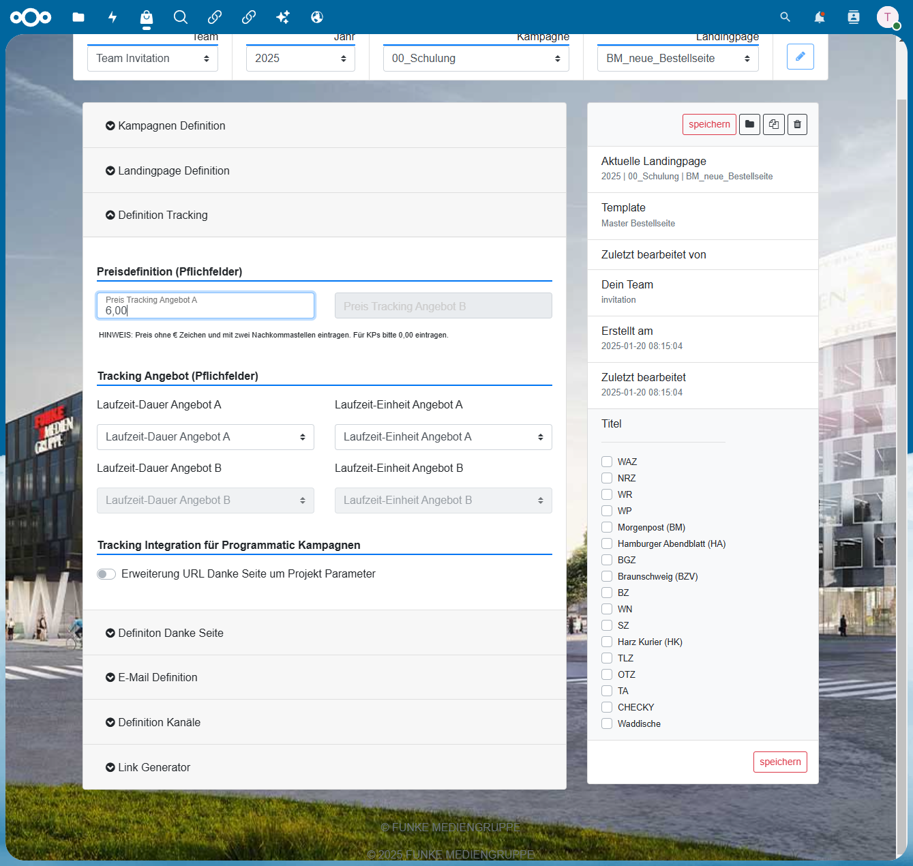This screenshot has height=866, width=913.
Task: Expand the Landingpage Definition section
Action: point(325,170)
